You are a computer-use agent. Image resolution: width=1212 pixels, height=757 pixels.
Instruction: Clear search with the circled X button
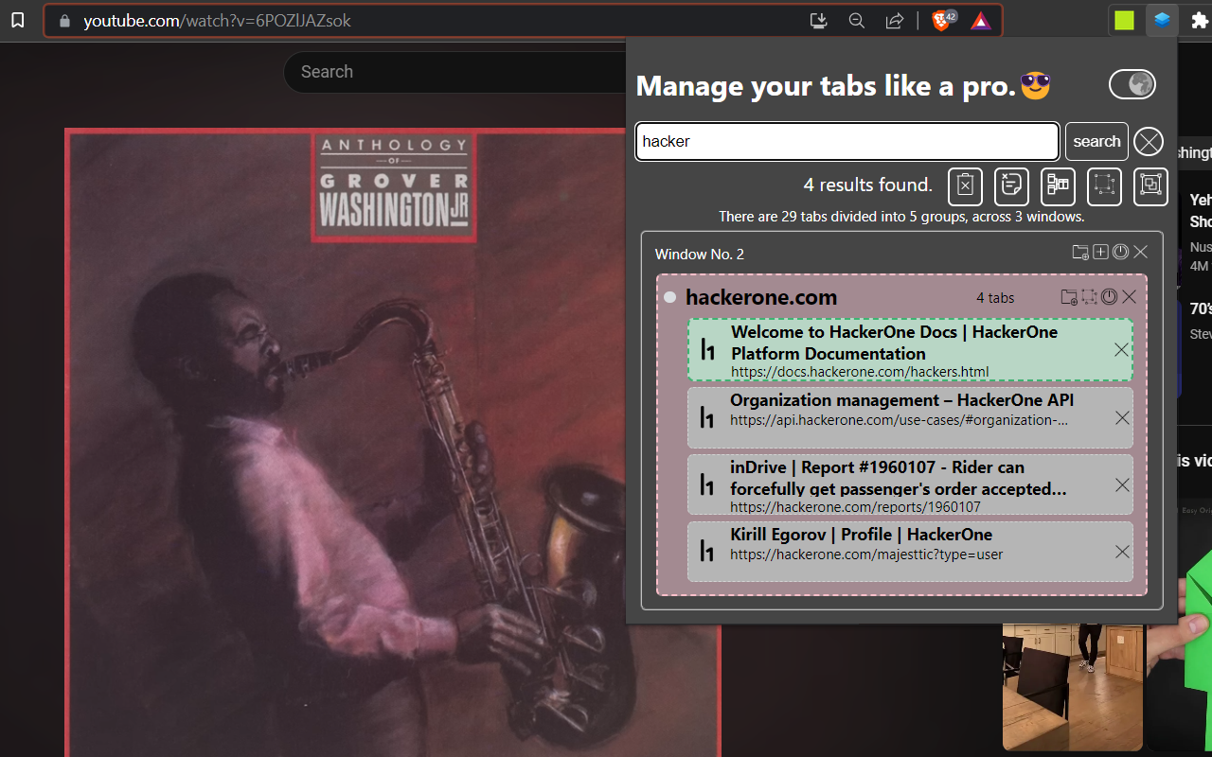click(x=1149, y=142)
